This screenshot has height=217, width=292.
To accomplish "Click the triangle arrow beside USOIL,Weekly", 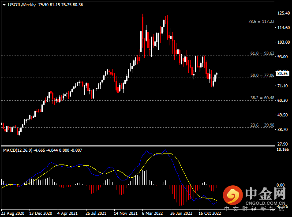I will pos(4,4).
